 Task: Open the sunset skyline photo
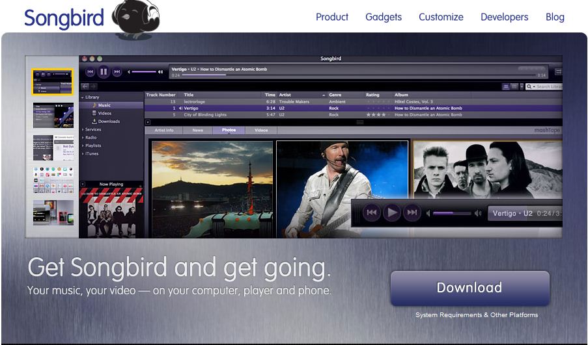point(212,189)
